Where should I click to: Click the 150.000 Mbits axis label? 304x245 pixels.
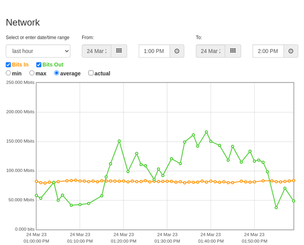[20, 141]
